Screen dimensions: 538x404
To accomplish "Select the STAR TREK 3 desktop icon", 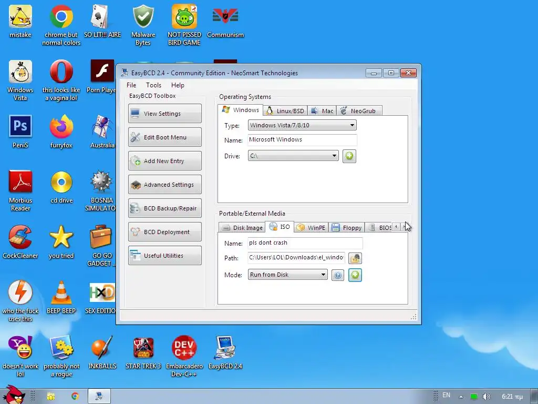I will [143, 352].
